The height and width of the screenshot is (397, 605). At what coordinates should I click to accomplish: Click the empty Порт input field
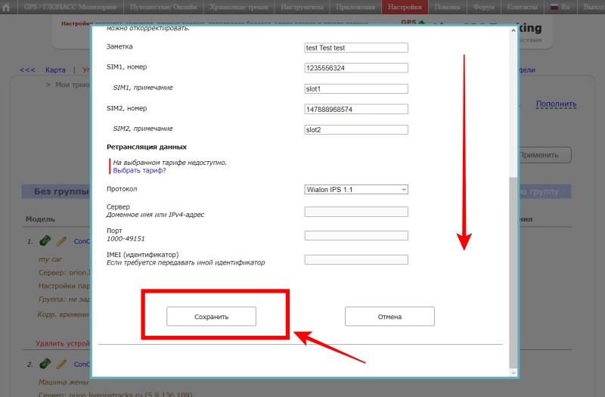point(355,235)
